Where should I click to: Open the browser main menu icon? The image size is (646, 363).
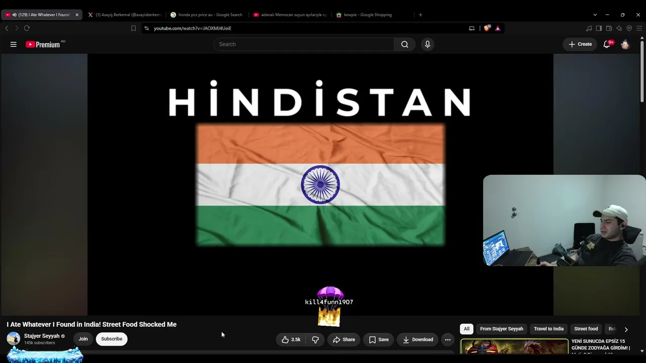(x=639, y=28)
